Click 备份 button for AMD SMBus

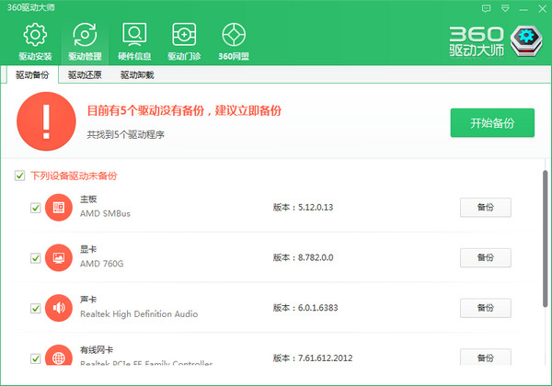point(486,208)
